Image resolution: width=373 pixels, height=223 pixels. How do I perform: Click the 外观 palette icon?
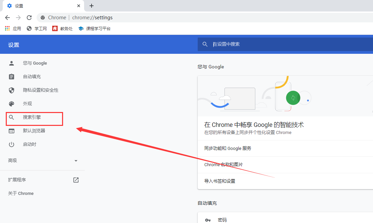point(11,104)
